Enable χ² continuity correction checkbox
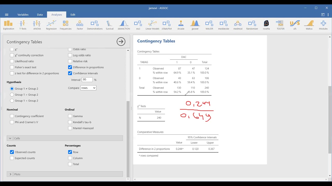This screenshot has width=332, height=186. pos(12,55)
